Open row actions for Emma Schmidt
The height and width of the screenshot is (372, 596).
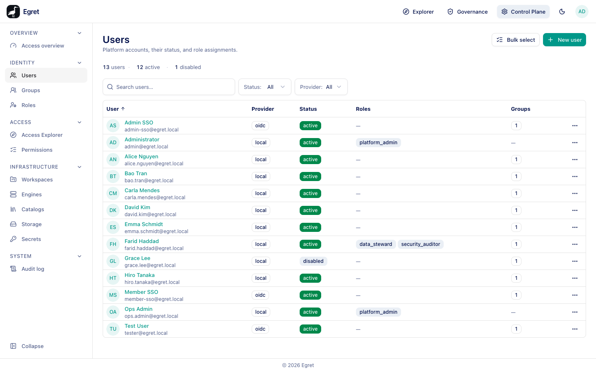click(575, 227)
